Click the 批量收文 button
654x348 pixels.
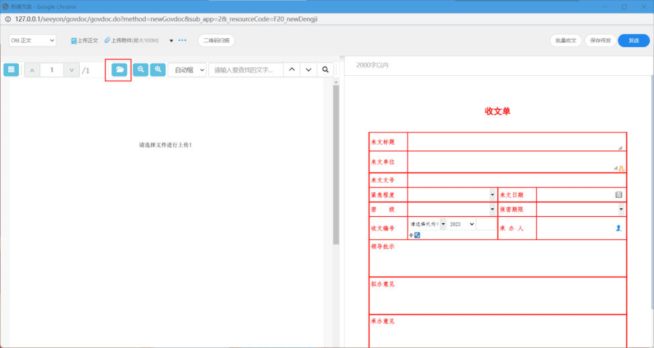click(565, 40)
